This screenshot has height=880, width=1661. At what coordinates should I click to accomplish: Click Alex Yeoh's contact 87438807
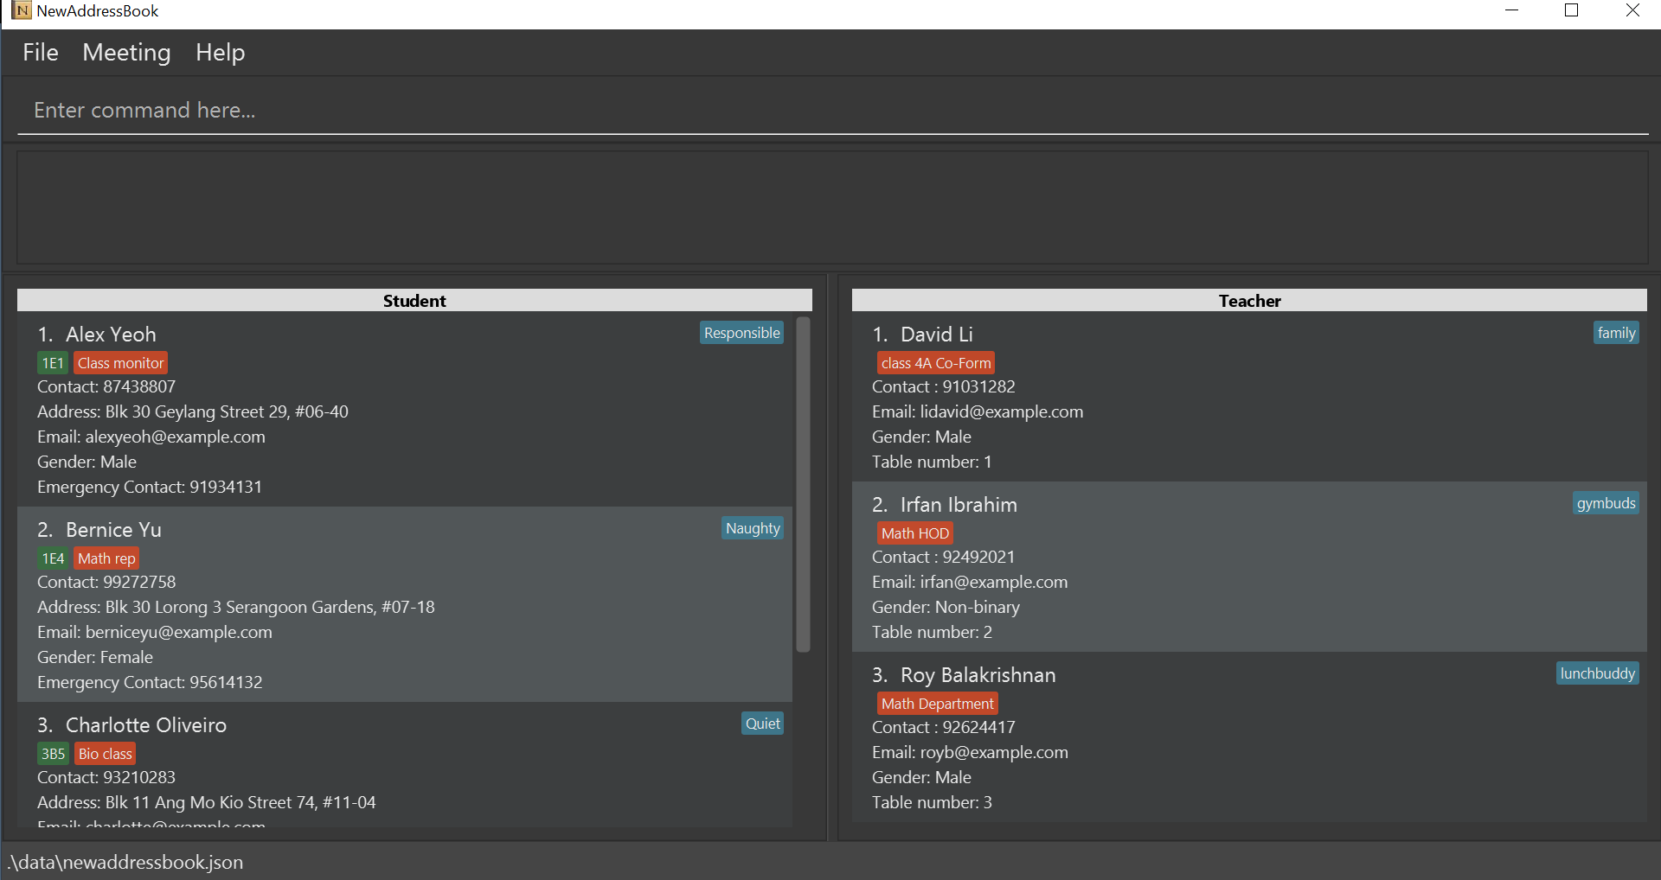click(106, 386)
